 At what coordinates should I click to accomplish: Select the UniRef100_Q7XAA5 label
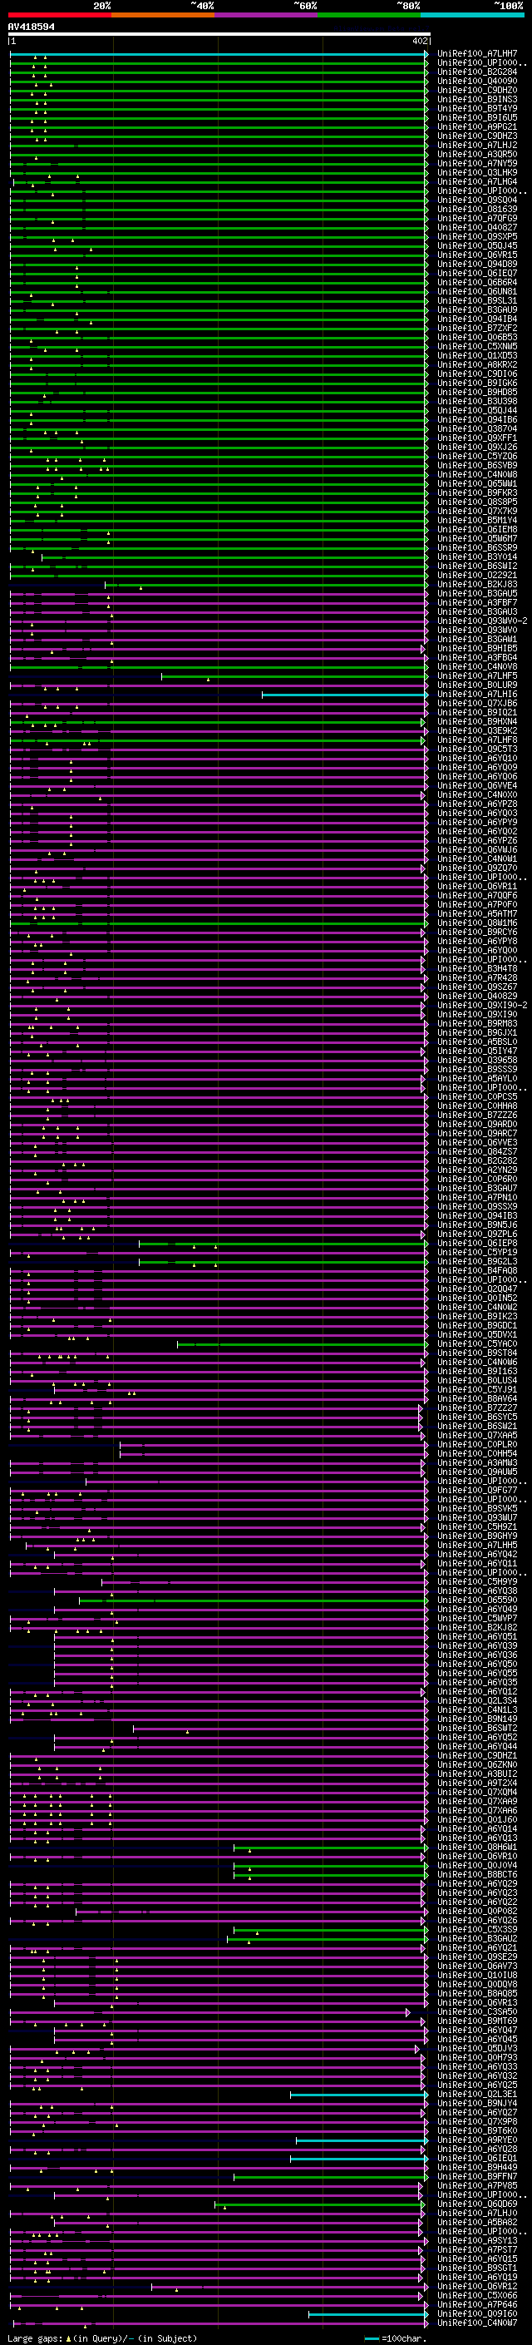(476, 1435)
